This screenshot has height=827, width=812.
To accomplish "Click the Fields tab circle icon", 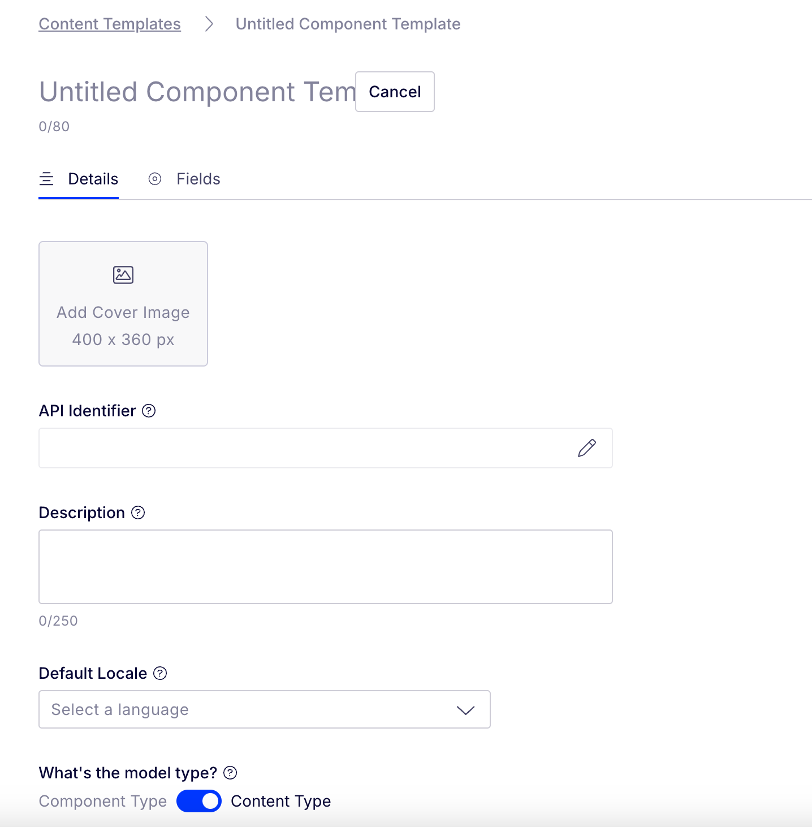I will pos(155,179).
